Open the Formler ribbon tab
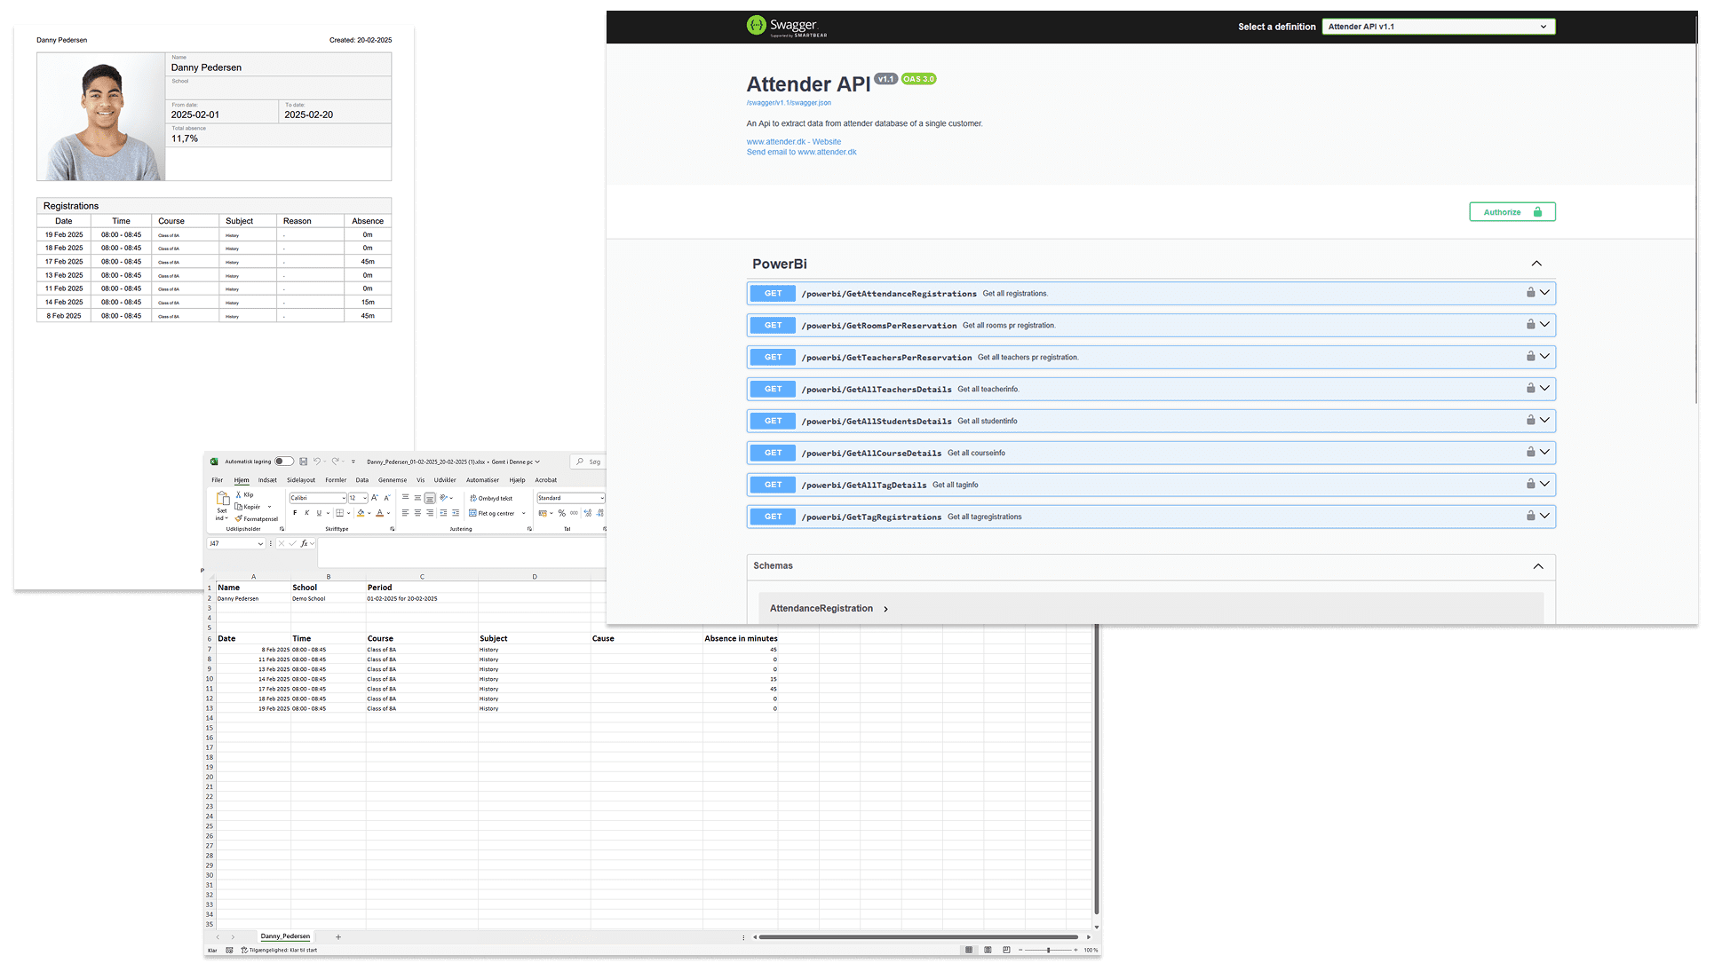Image resolution: width=1714 pixels, height=971 pixels. tap(336, 480)
